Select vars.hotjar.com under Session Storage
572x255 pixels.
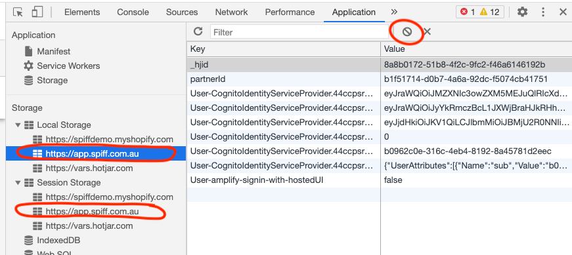(89, 226)
